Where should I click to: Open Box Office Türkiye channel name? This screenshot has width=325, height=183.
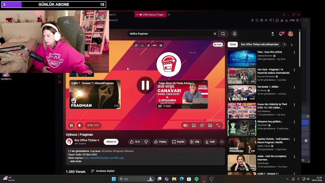[86, 140]
